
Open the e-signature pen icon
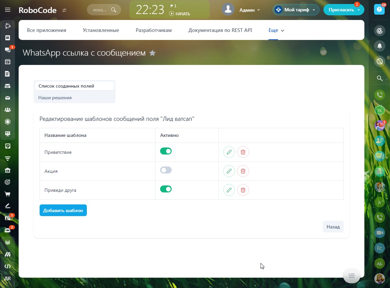point(8,206)
